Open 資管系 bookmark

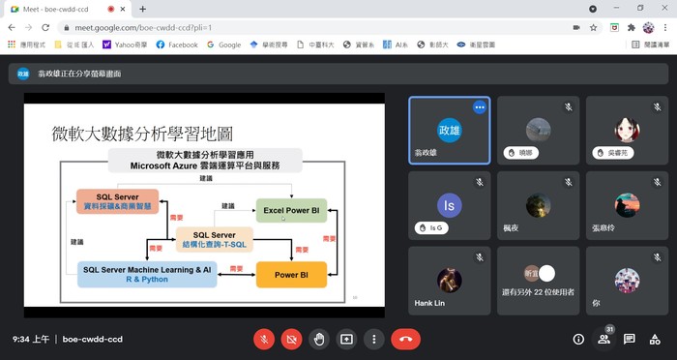(x=359, y=45)
